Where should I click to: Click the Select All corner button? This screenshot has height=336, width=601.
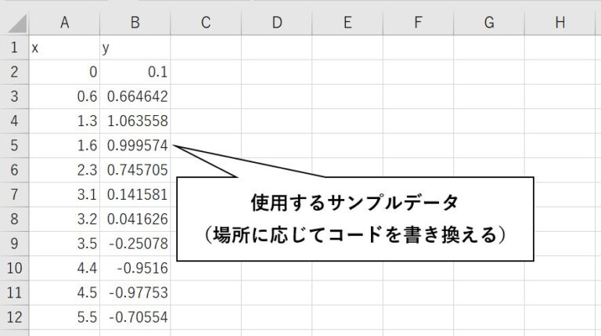click(13, 23)
